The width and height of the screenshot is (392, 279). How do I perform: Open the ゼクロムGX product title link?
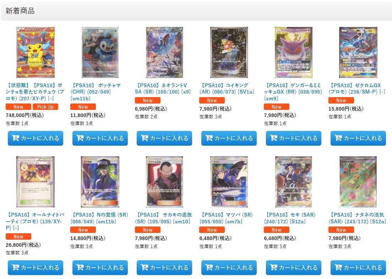pos(357,89)
